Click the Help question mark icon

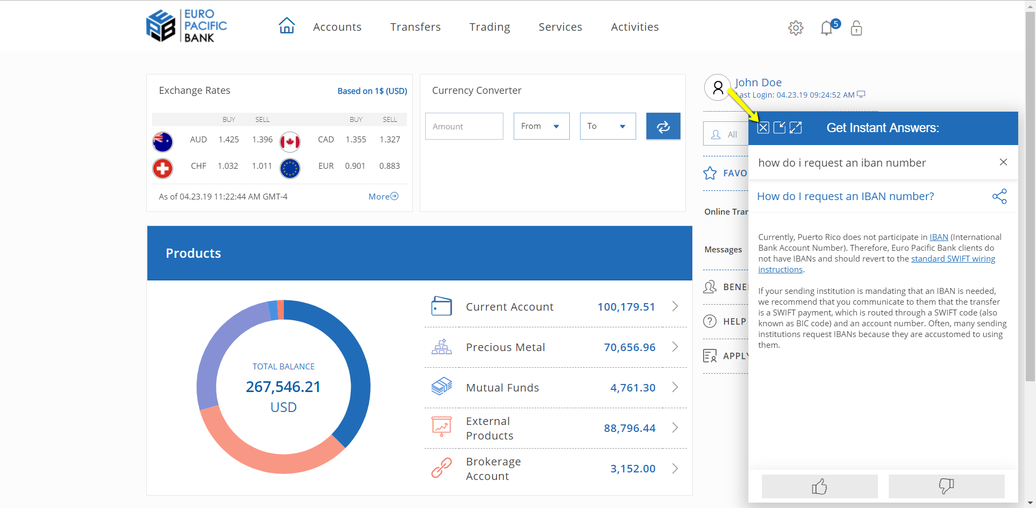[x=710, y=321]
